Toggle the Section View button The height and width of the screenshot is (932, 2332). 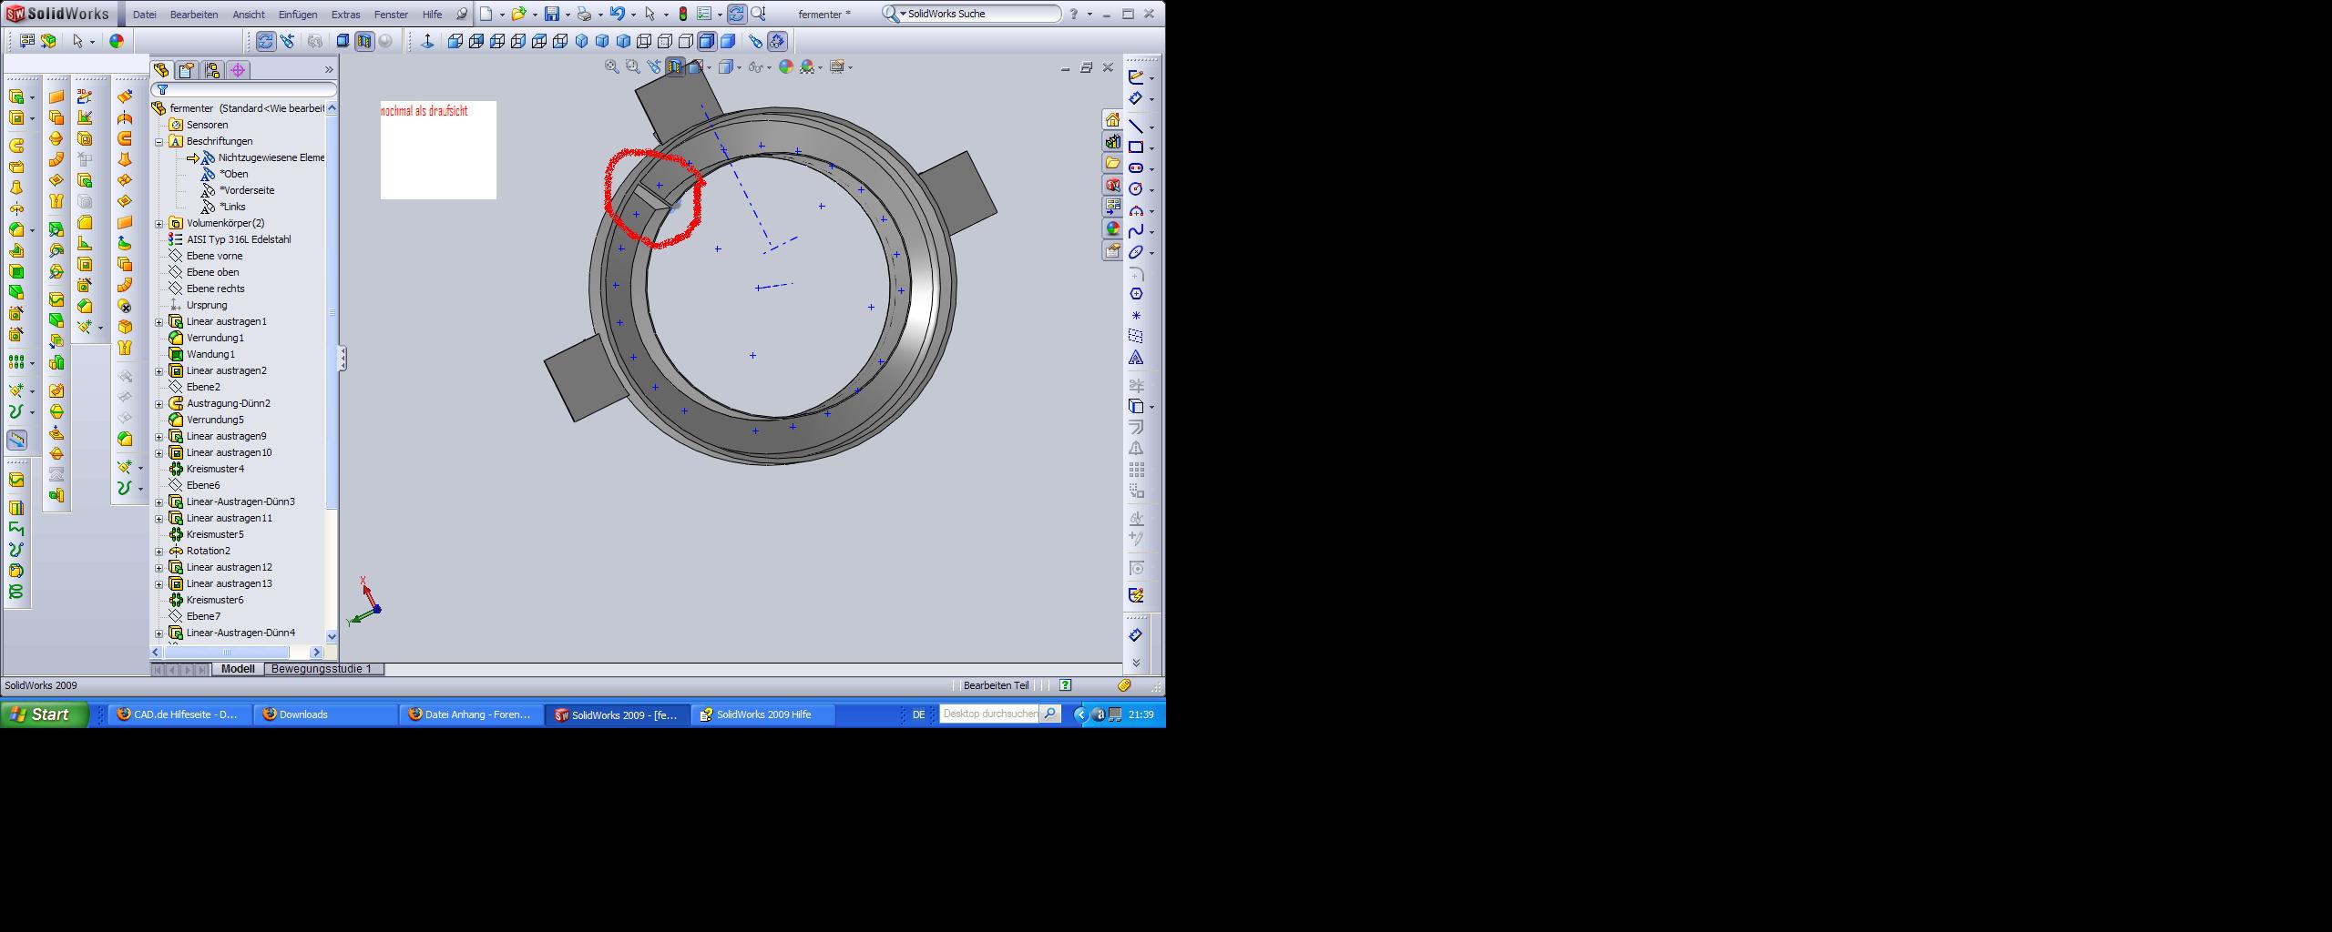(675, 66)
